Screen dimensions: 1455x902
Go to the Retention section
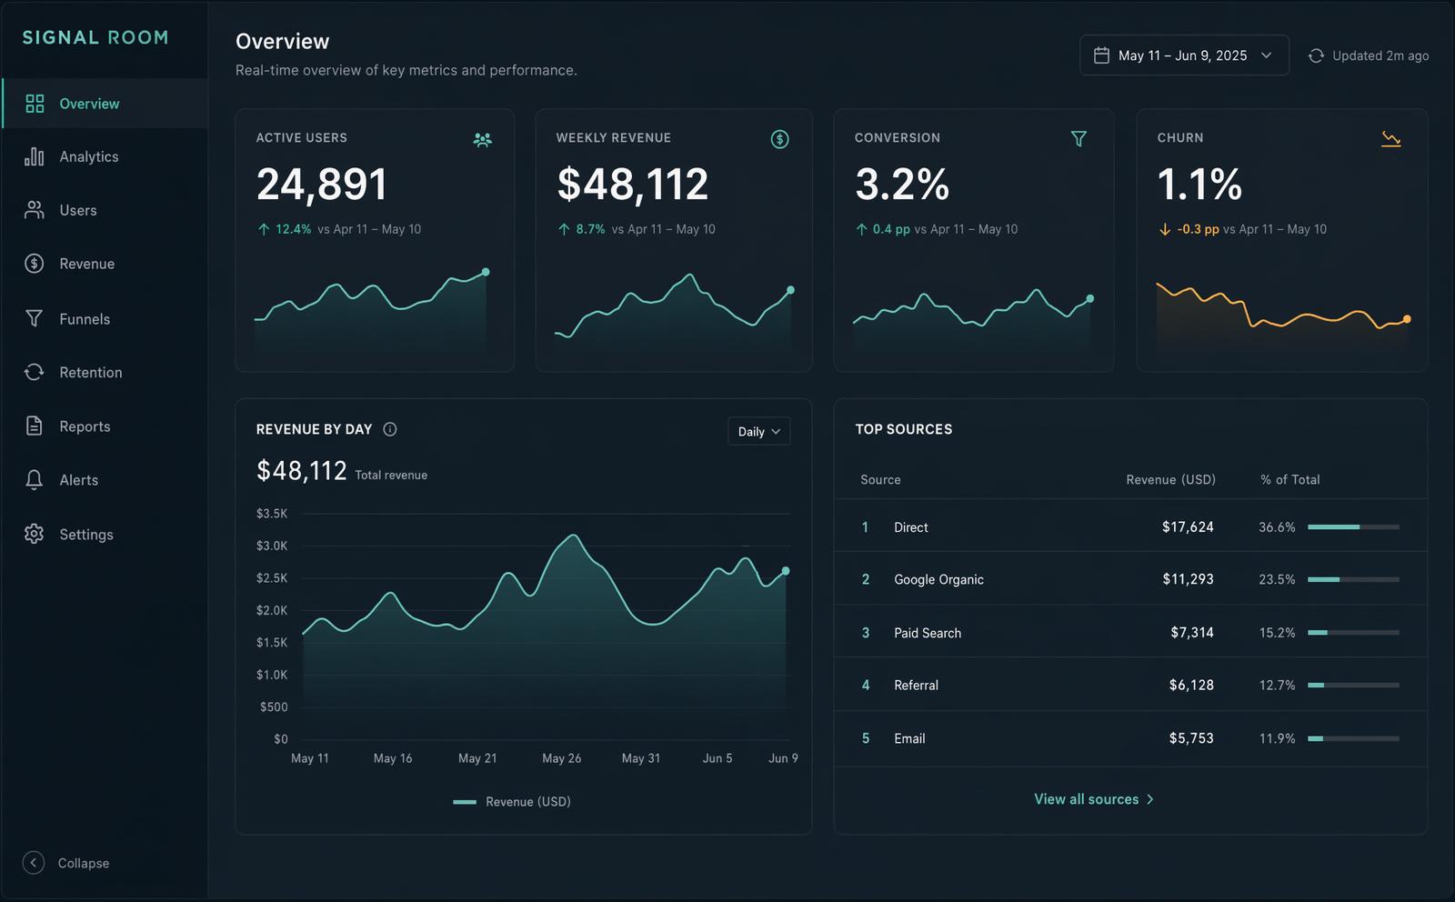[90, 373]
